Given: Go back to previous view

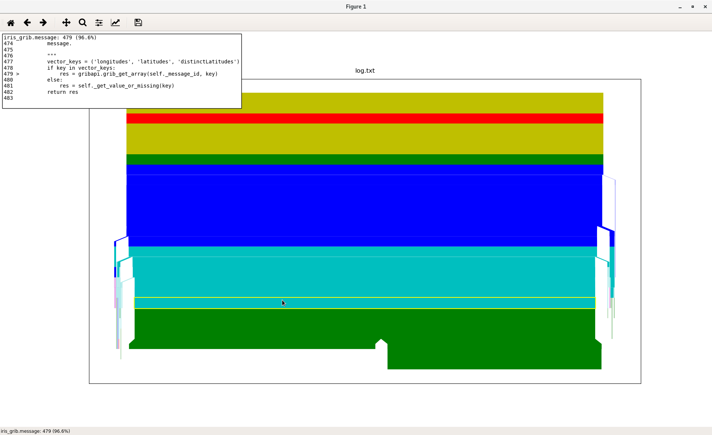Looking at the screenshot, I should [27, 23].
